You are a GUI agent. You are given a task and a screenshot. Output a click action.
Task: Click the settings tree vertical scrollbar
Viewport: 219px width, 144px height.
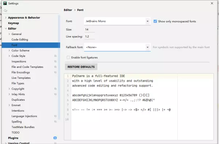59,67
